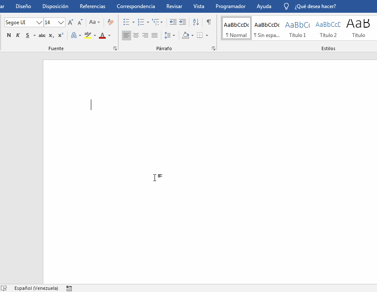This screenshot has height=292, width=377.
Task: Open spelling and grammar check status icon
Action: pyautogui.click(x=4, y=288)
